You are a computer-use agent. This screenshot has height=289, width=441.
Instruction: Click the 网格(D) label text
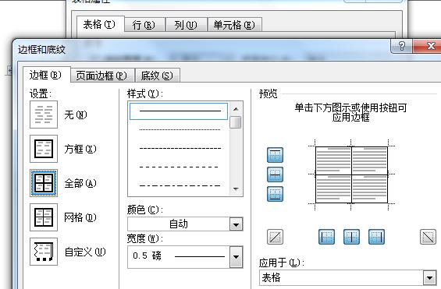click(x=80, y=217)
